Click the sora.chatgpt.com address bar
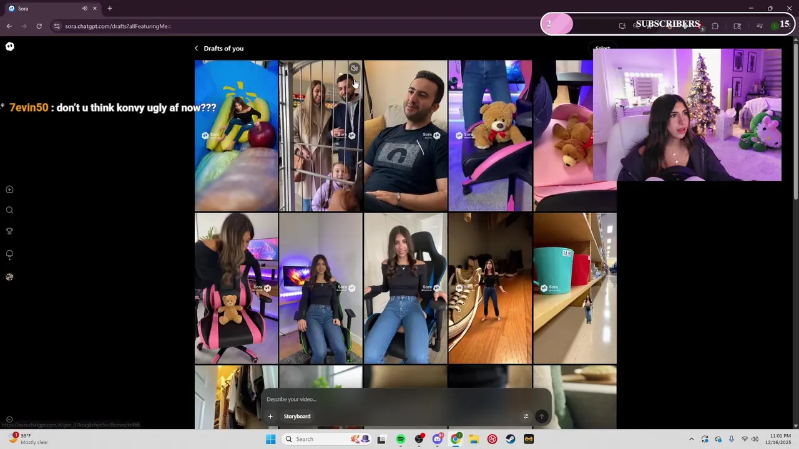The height and width of the screenshot is (449, 799). tap(118, 26)
